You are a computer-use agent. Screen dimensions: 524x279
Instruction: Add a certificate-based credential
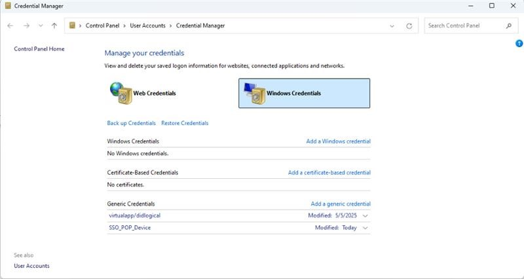point(329,173)
